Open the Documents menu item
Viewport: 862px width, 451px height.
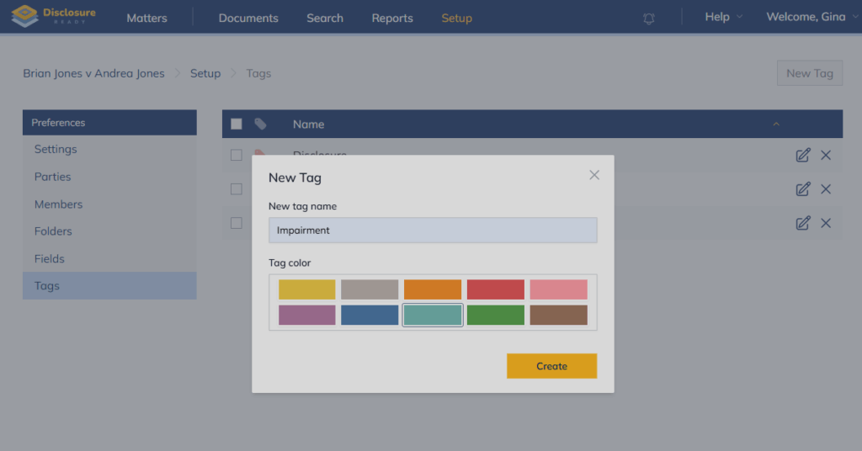point(248,18)
